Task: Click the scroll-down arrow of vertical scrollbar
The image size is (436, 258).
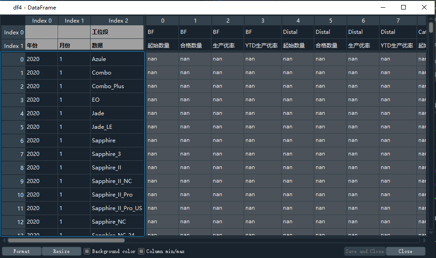Action: (431, 233)
